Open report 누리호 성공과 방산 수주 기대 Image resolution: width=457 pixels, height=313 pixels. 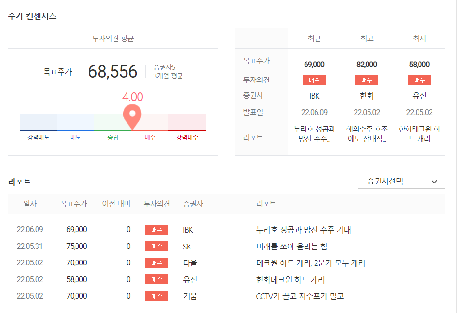point(304,230)
